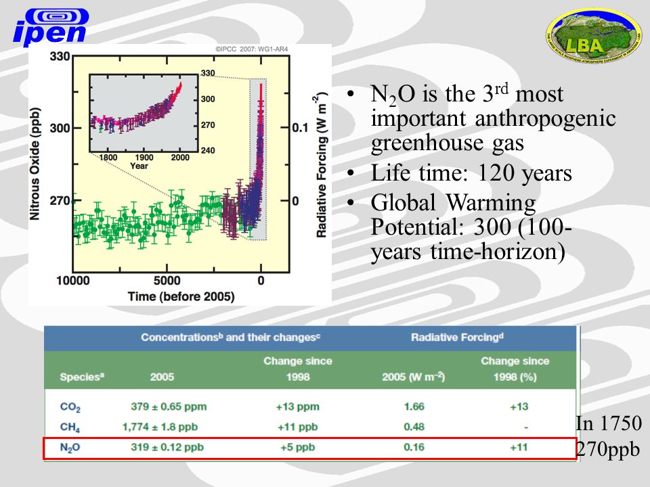Click the '379 ± 0.65 ppm' cell
The height and width of the screenshot is (487, 650).
coord(169,407)
